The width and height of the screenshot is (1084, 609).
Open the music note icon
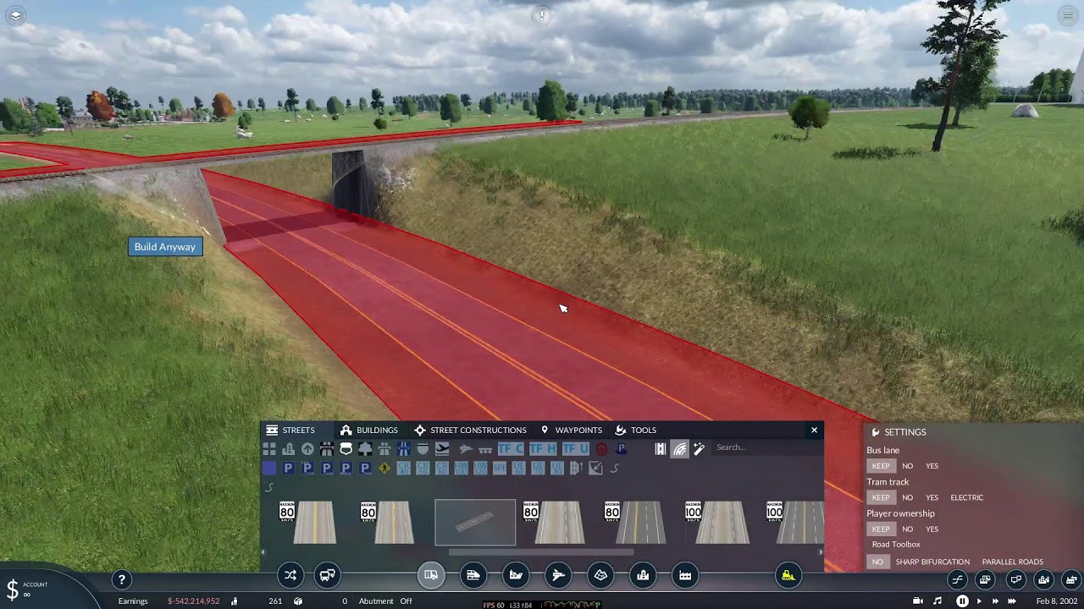coord(937,601)
